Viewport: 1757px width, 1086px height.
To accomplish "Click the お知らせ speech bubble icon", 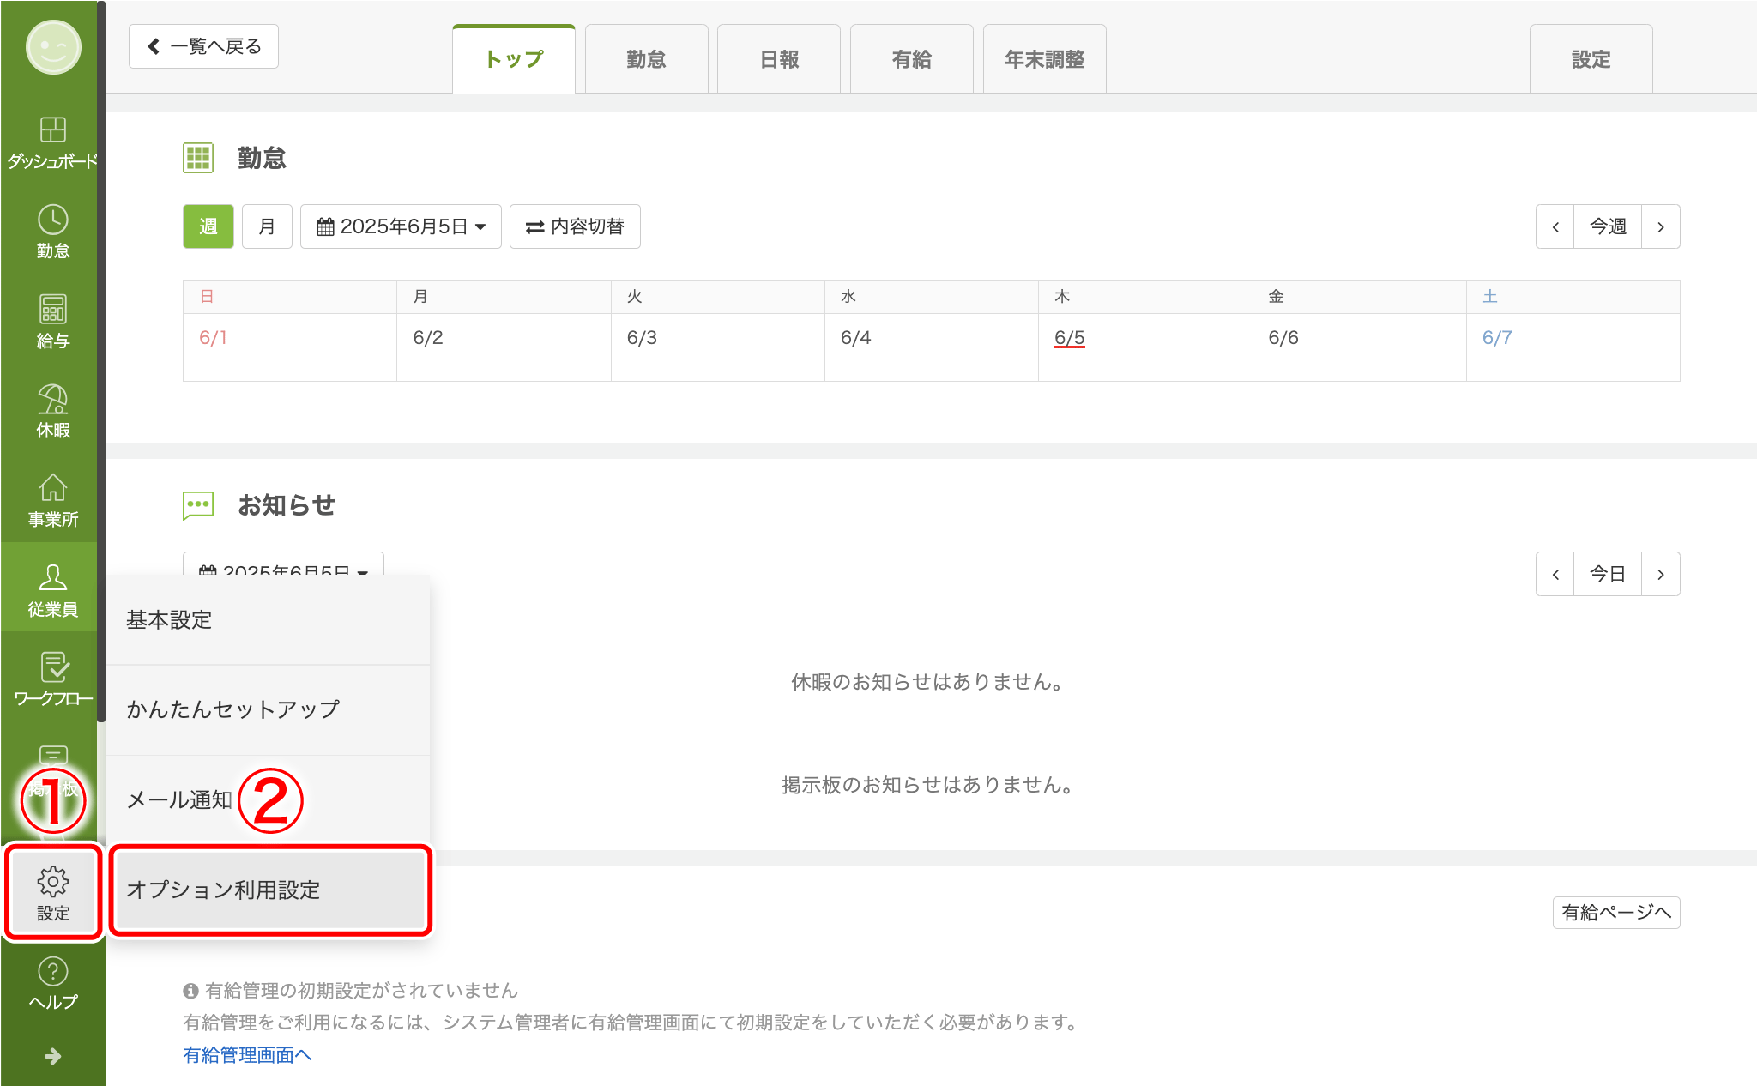I will coord(198,505).
